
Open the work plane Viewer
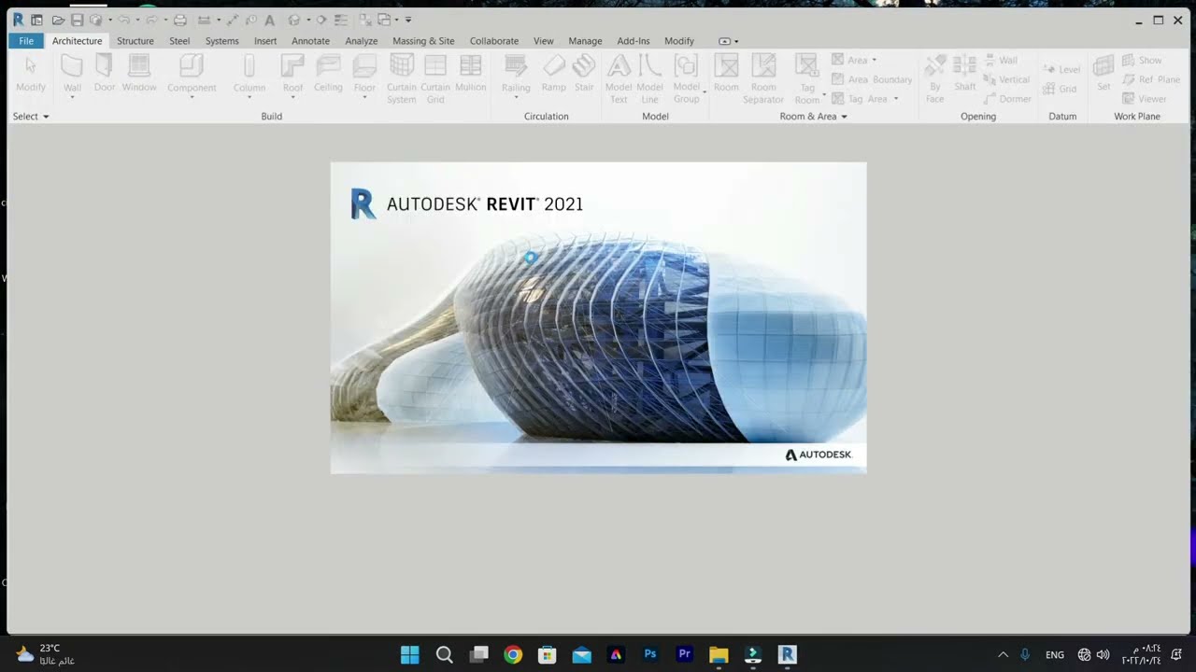[1145, 98]
